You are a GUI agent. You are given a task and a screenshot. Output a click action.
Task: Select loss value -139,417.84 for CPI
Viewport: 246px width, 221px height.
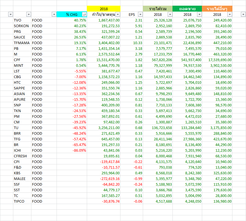pyautogui.click(x=104, y=162)
